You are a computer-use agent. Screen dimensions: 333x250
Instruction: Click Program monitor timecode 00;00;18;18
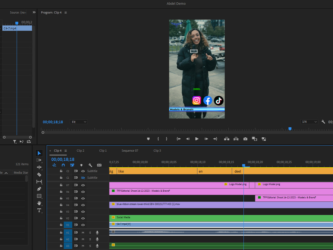pos(53,122)
